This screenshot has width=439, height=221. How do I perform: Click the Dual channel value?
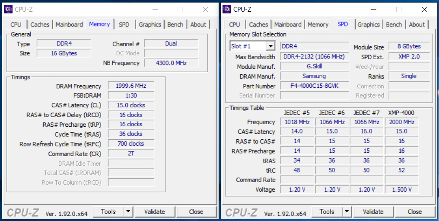coord(171,44)
